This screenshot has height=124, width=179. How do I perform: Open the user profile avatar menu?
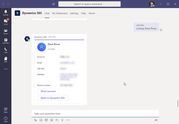click(x=152, y=4)
